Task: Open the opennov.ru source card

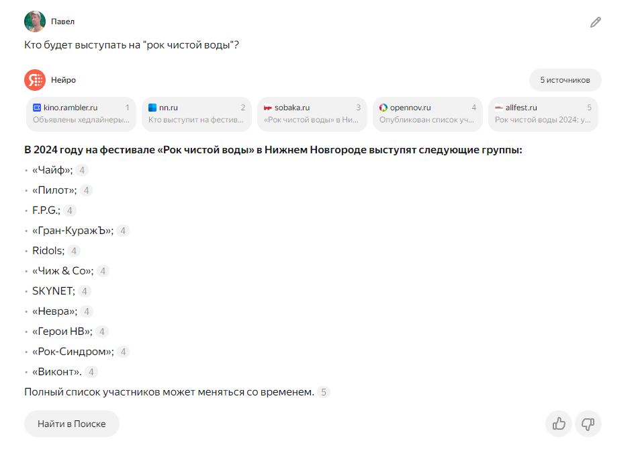Action: click(x=428, y=114)
